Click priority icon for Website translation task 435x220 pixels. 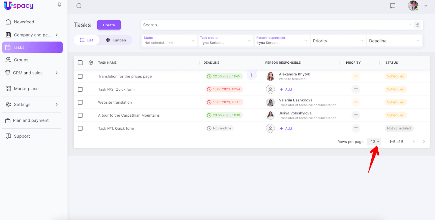(356, 102)
